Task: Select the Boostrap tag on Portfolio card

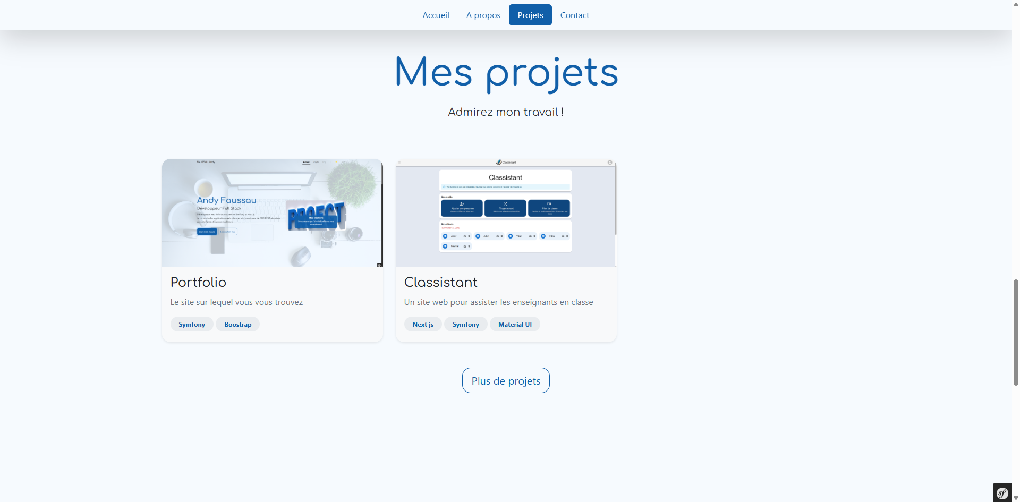Action: click(237, 325)
